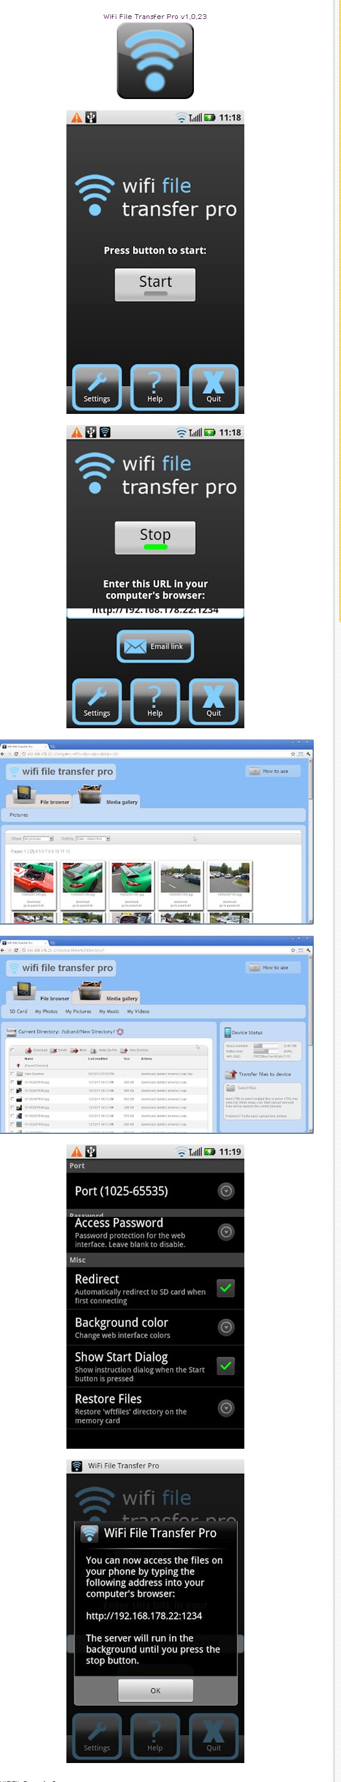The image size is (341, 1782).
Task: Go to gallery page 12
Action: 68,852
